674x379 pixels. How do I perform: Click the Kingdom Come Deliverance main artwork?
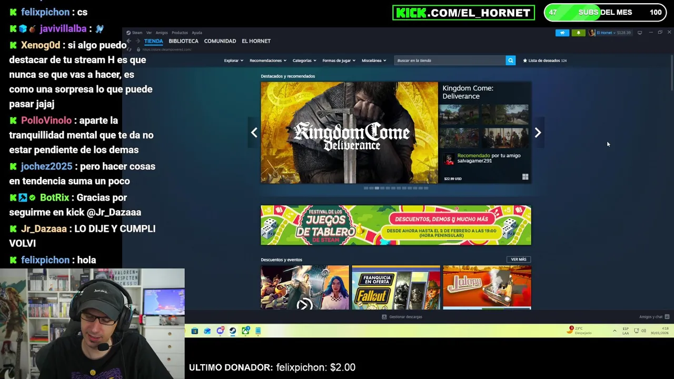click(x=349, y=133)
